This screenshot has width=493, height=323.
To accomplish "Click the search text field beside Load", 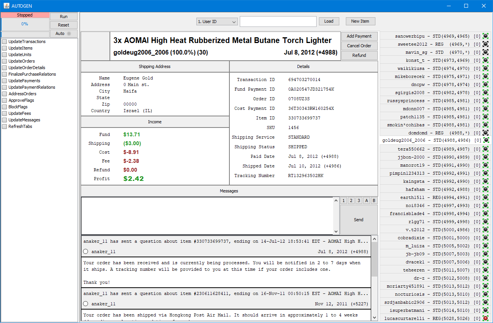I will (278, 22).
